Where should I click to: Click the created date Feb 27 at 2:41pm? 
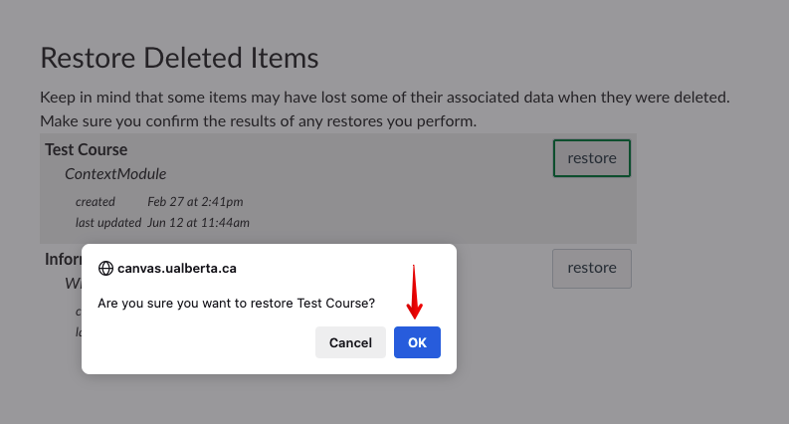195,202
